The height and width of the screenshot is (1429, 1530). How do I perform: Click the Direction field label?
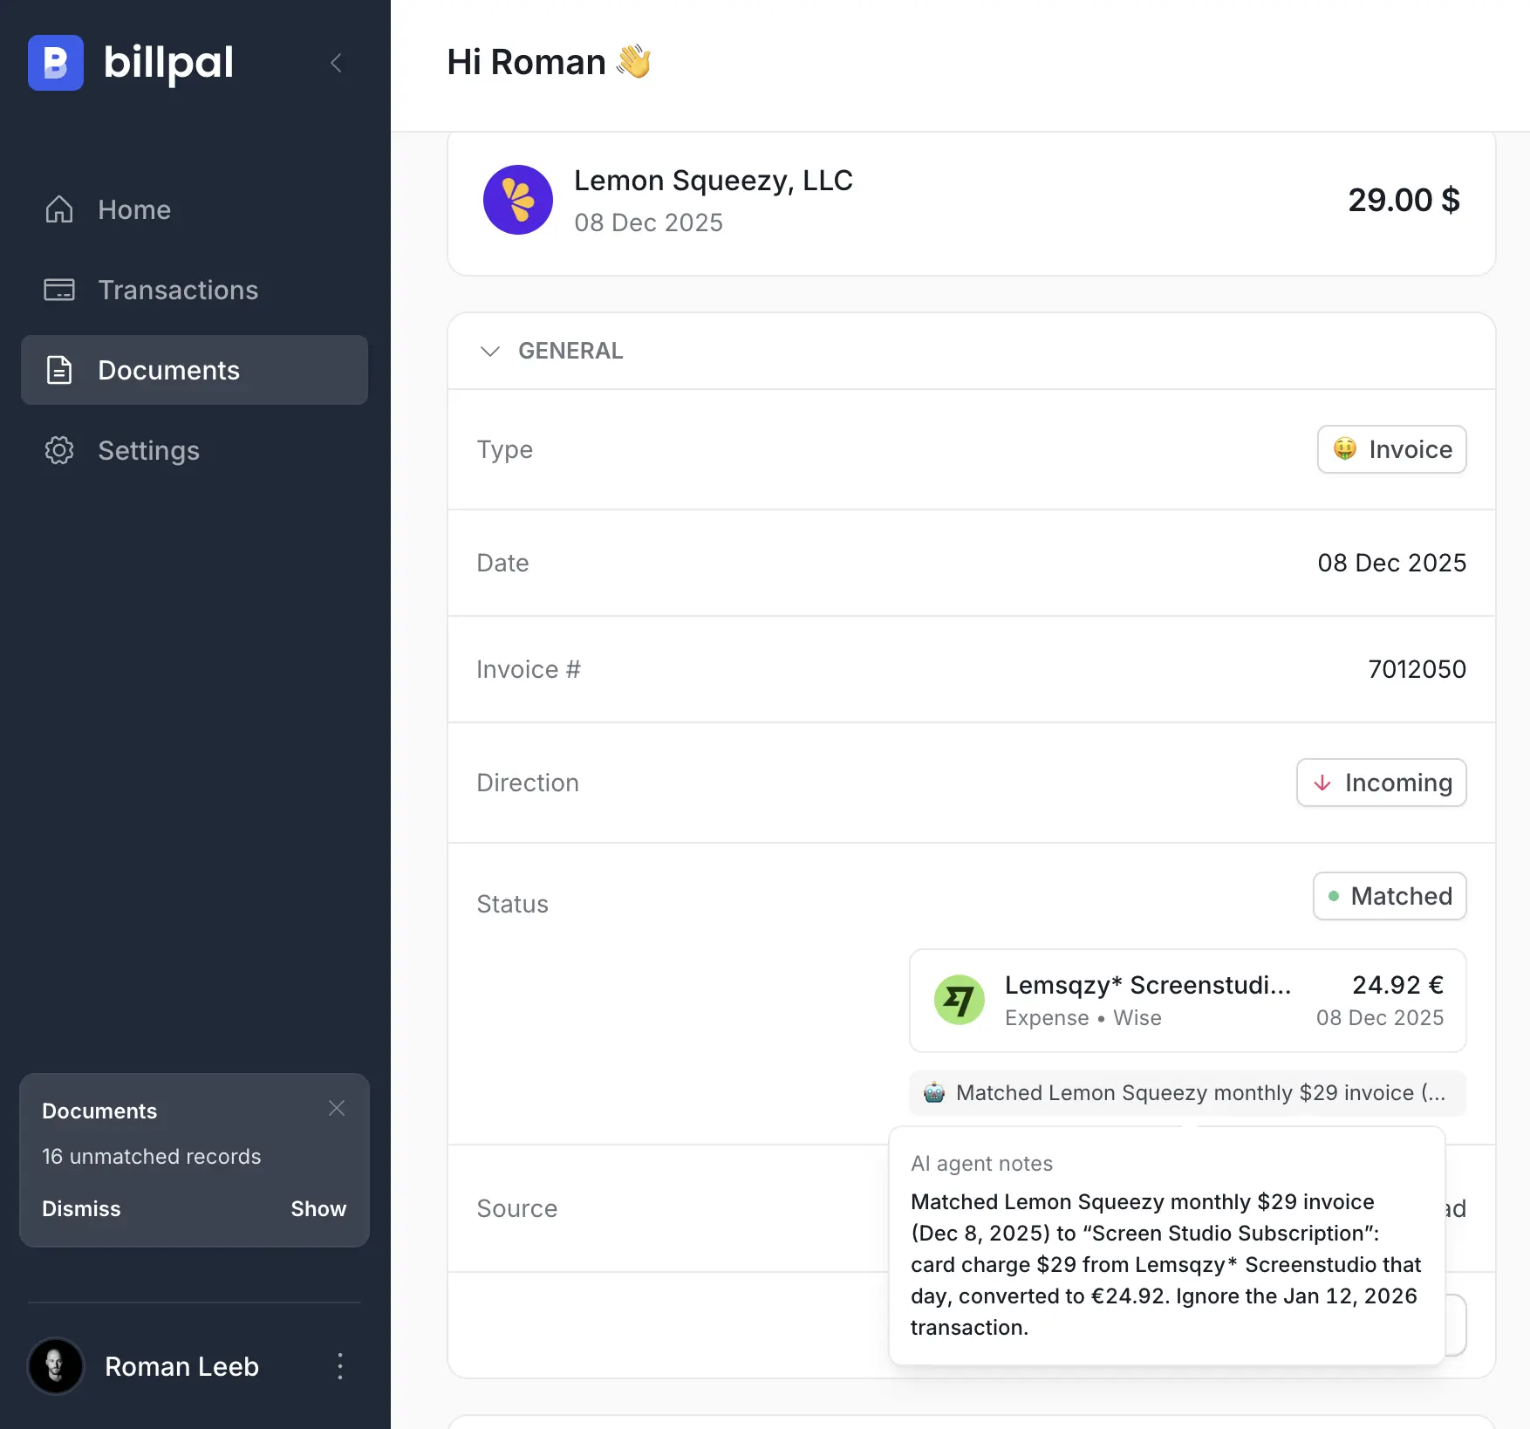point(528,783)
